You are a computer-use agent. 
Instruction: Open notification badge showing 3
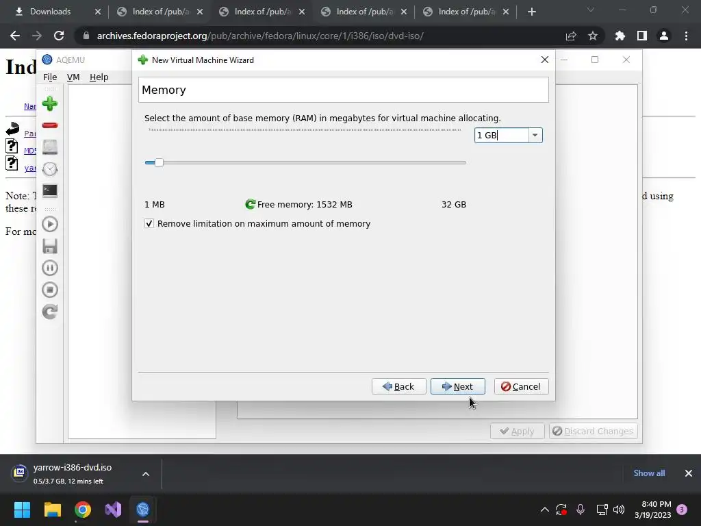tap(682, 510)
